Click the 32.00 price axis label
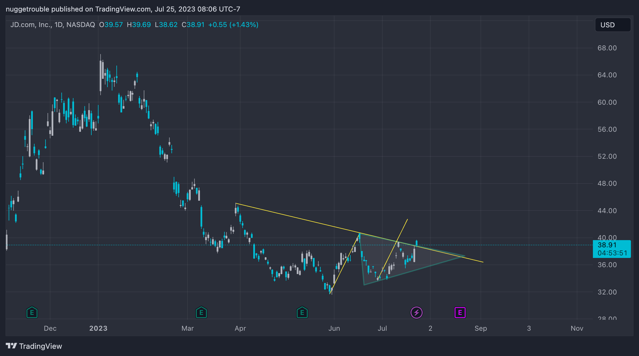The width and height of the screenshot is (639, 356). click(607, 292)
